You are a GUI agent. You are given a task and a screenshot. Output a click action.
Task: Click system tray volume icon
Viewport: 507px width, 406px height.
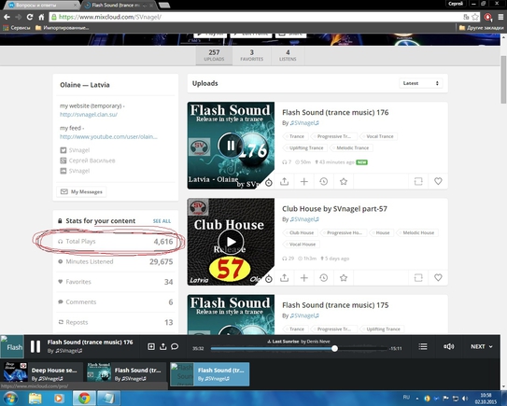(465, 399)
